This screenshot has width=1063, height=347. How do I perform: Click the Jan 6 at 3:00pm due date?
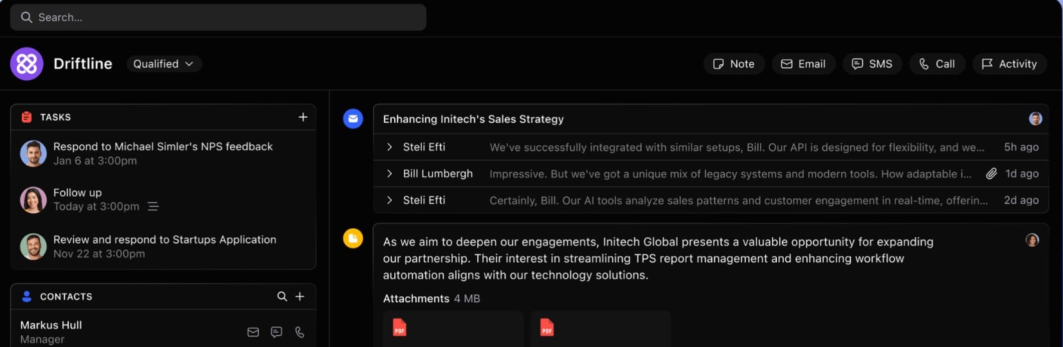point(95,161)
